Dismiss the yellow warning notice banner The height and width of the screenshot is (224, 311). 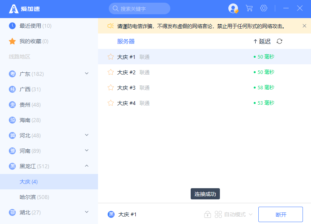(304, 26)
